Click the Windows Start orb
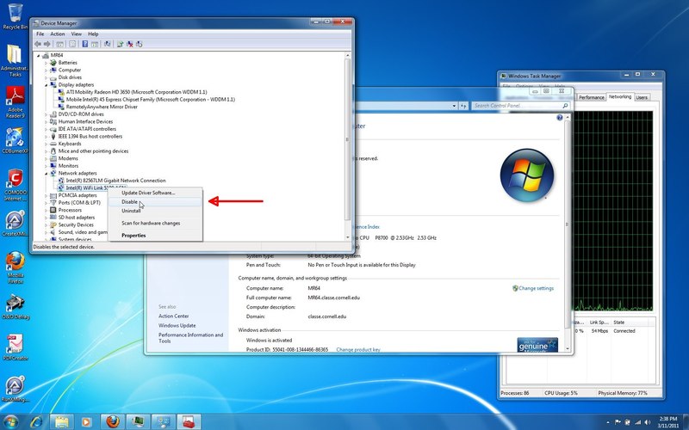 (10, 422)
